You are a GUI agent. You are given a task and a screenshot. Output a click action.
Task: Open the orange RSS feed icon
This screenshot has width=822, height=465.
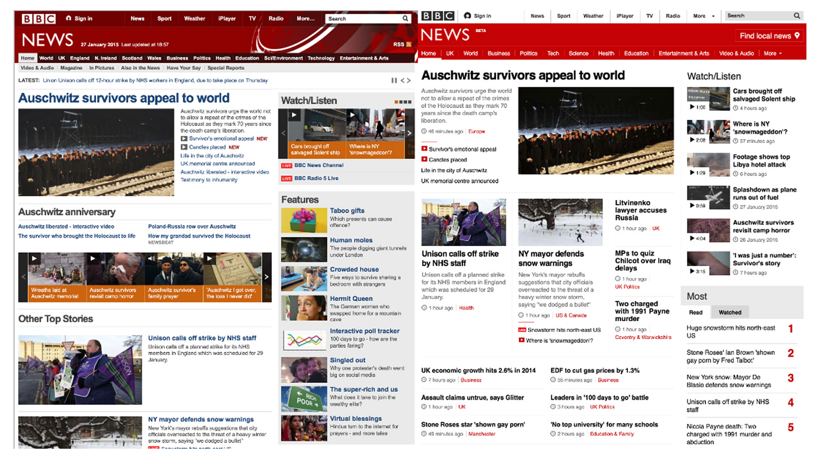click(x=409, y=45)
